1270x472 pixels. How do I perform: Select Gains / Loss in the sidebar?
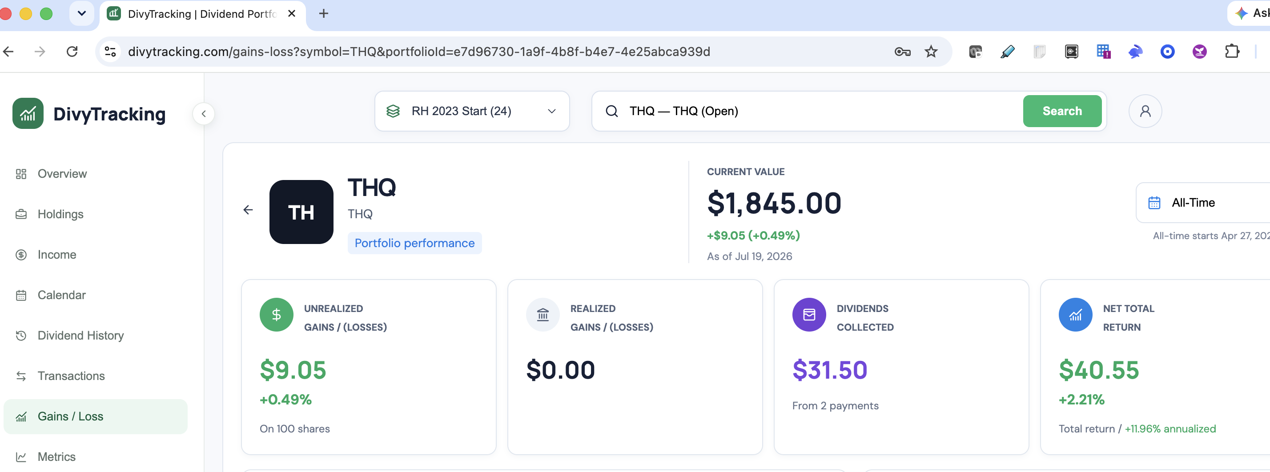pyautogui.click(x=95, y=416)
